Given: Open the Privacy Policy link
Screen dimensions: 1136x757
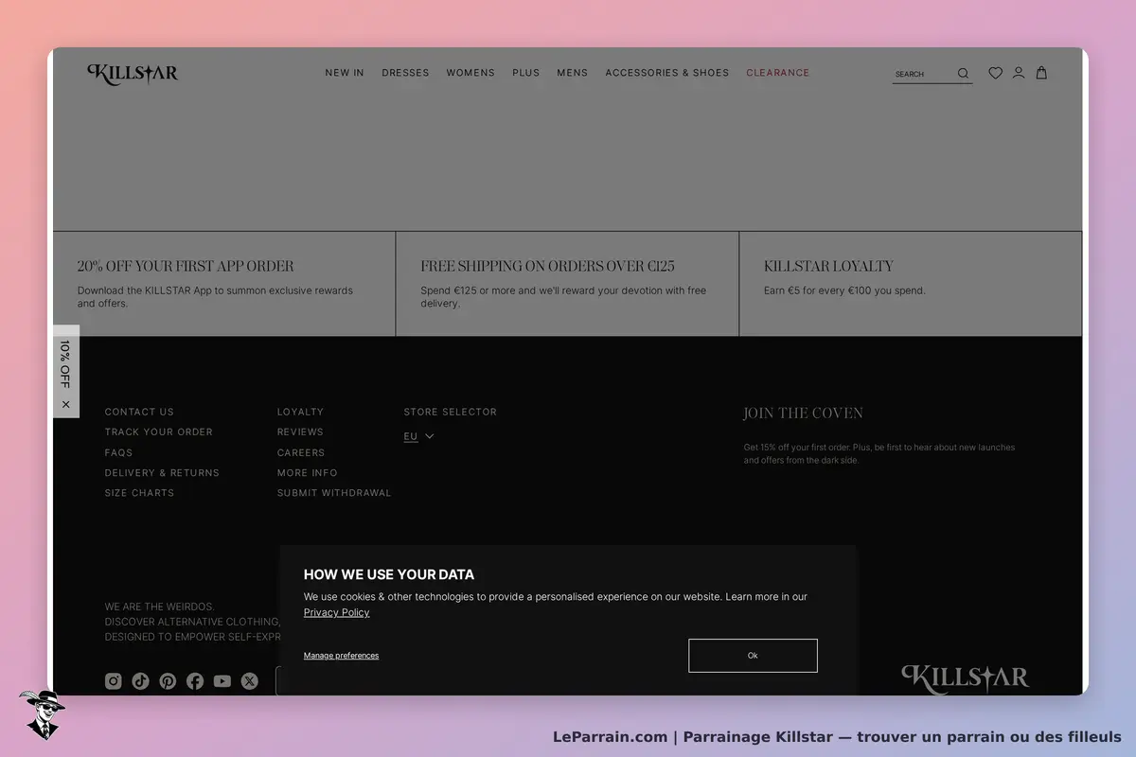Looking at the screenshot, I should (x=336, y=612).
